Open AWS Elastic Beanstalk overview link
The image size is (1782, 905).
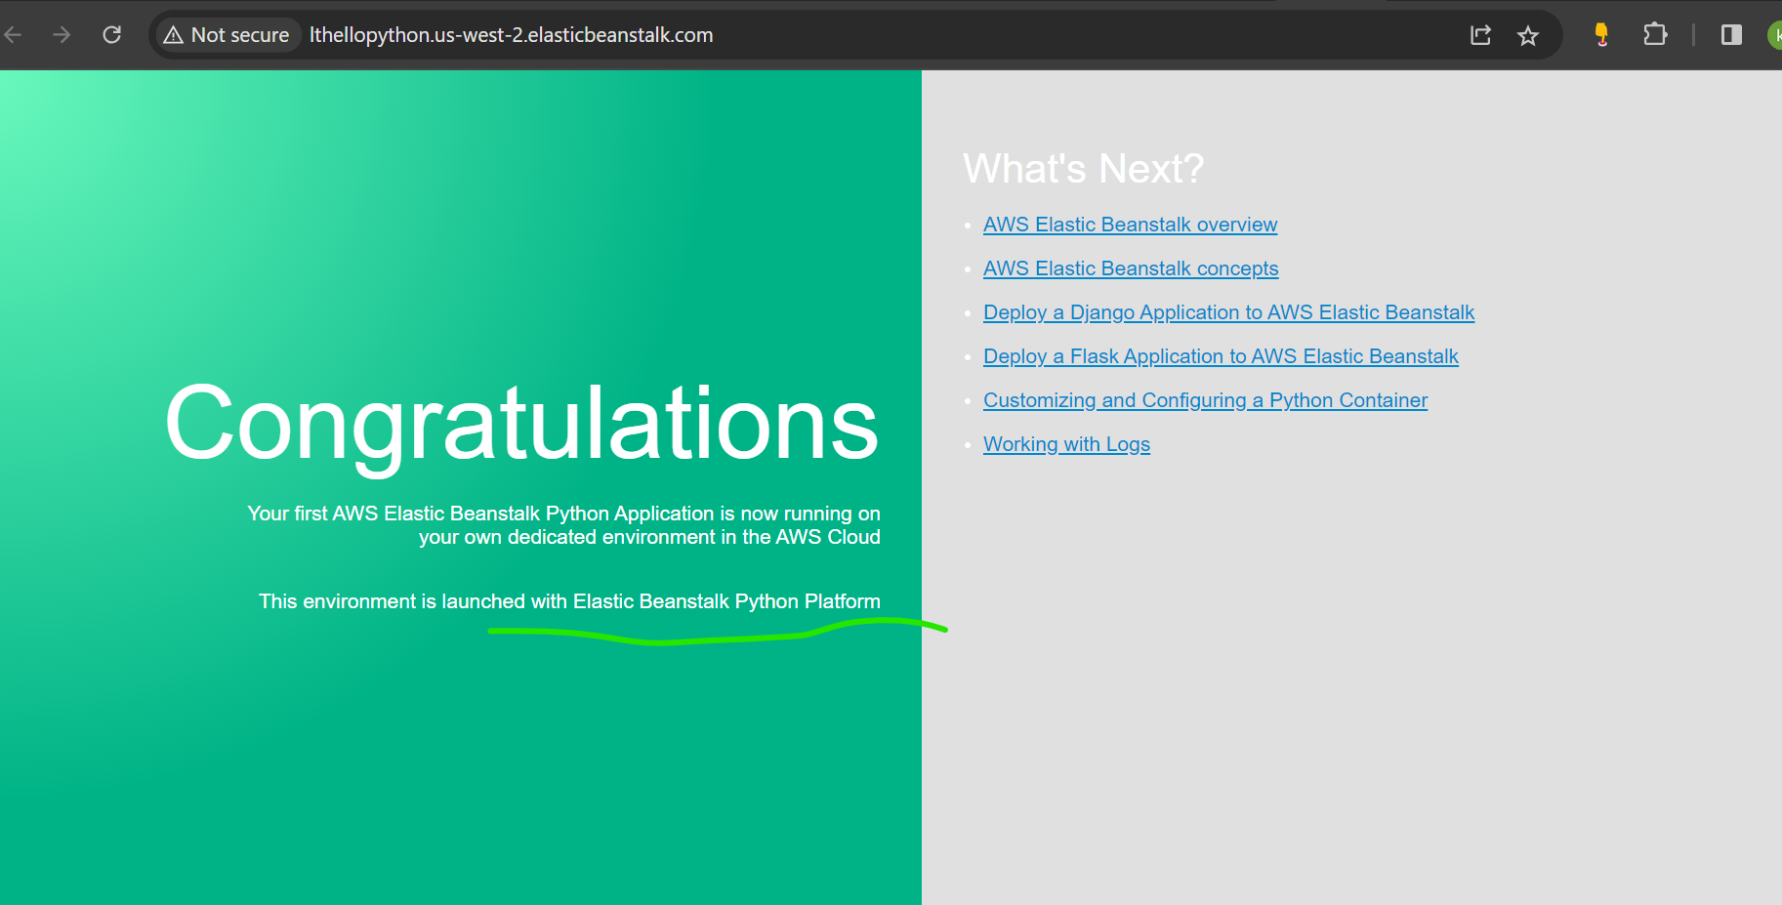tap(1130, 225)
